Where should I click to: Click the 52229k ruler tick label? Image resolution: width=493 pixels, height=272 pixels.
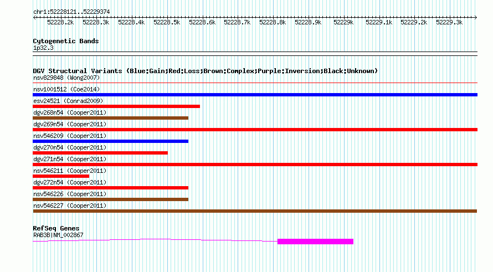(x=343, y=22)
